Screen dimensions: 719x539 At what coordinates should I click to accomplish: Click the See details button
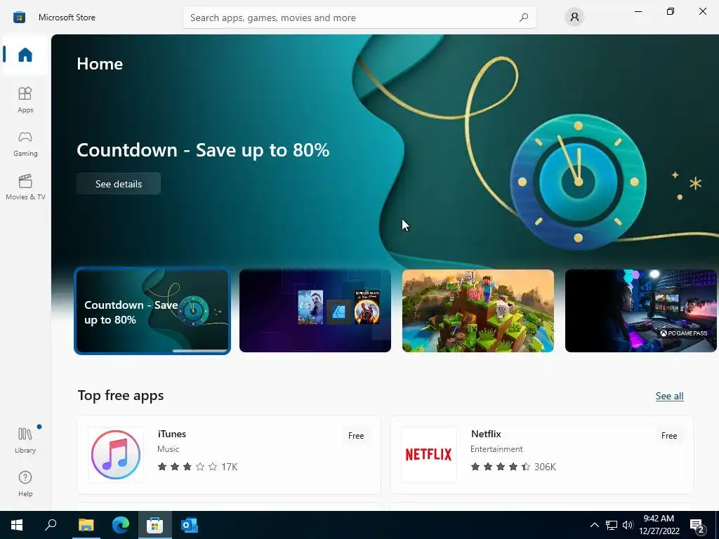(x=118, y=184)
